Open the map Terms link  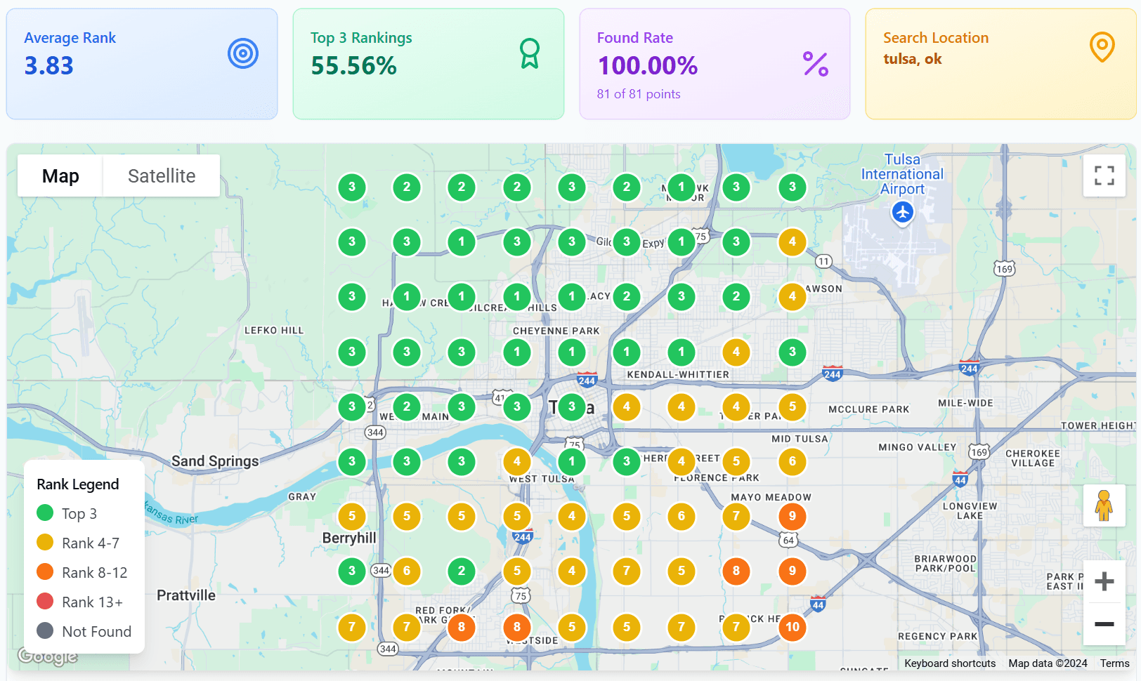(1115, 663)
